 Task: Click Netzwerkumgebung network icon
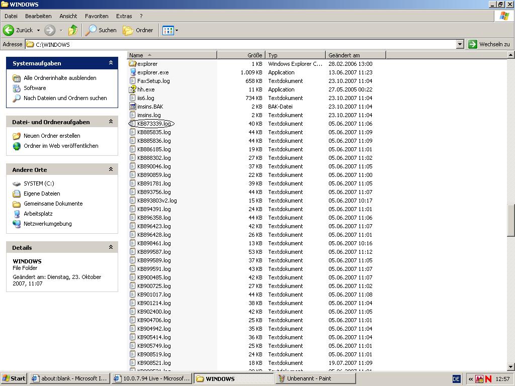(17, 224)
